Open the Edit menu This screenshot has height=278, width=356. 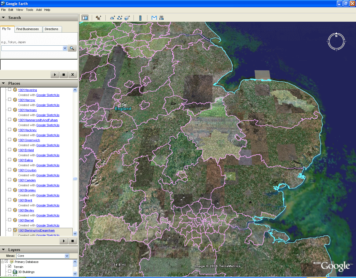[x=11, y=10]
